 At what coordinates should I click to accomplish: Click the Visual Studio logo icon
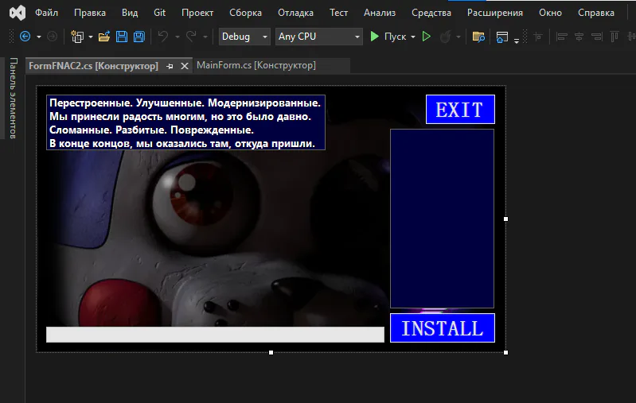click(18, 13)
